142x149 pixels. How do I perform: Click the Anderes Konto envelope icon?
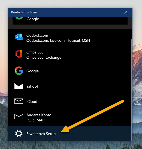19,117
